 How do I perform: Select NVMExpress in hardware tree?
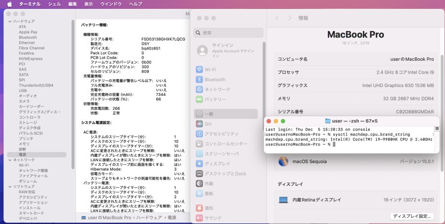pyautogui.click(x=31, y=59)
